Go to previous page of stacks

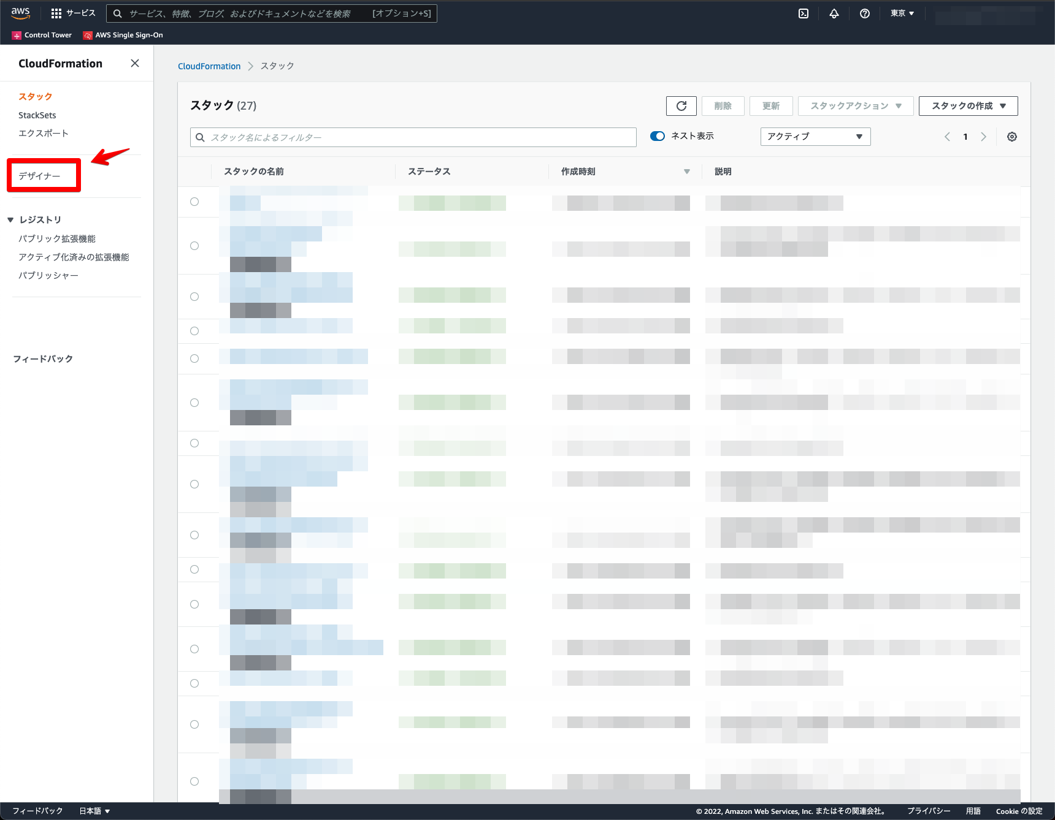coord(947,137)
